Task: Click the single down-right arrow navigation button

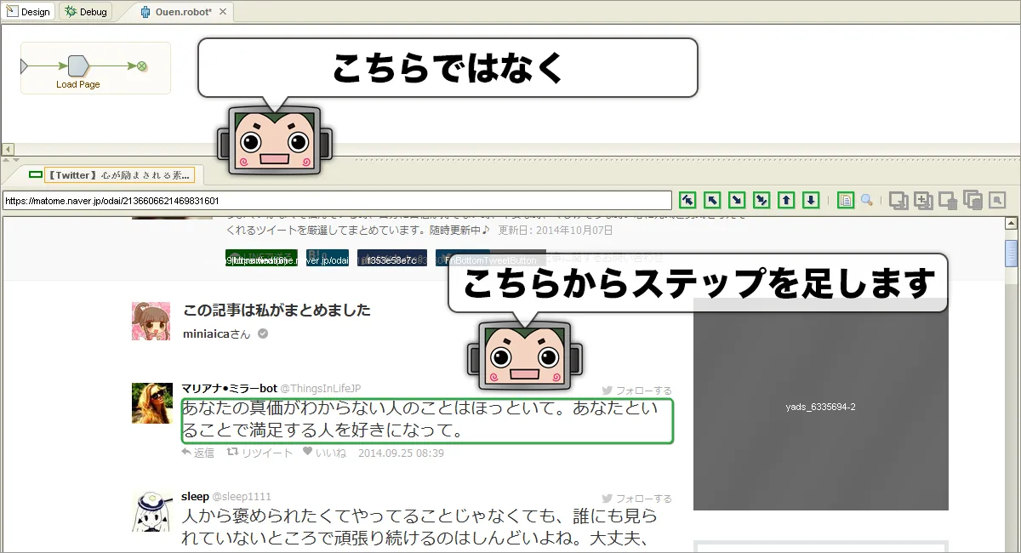Action: click(738, 200)
